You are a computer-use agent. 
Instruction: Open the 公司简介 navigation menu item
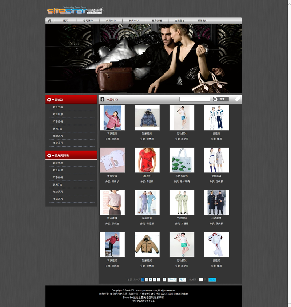(x=88, y=21)
